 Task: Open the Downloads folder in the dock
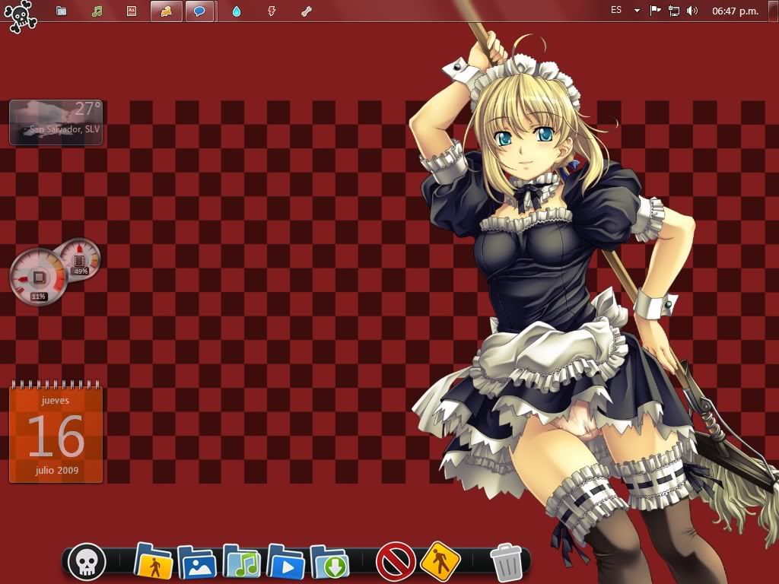pyautogui.click(x=329, y=562)
